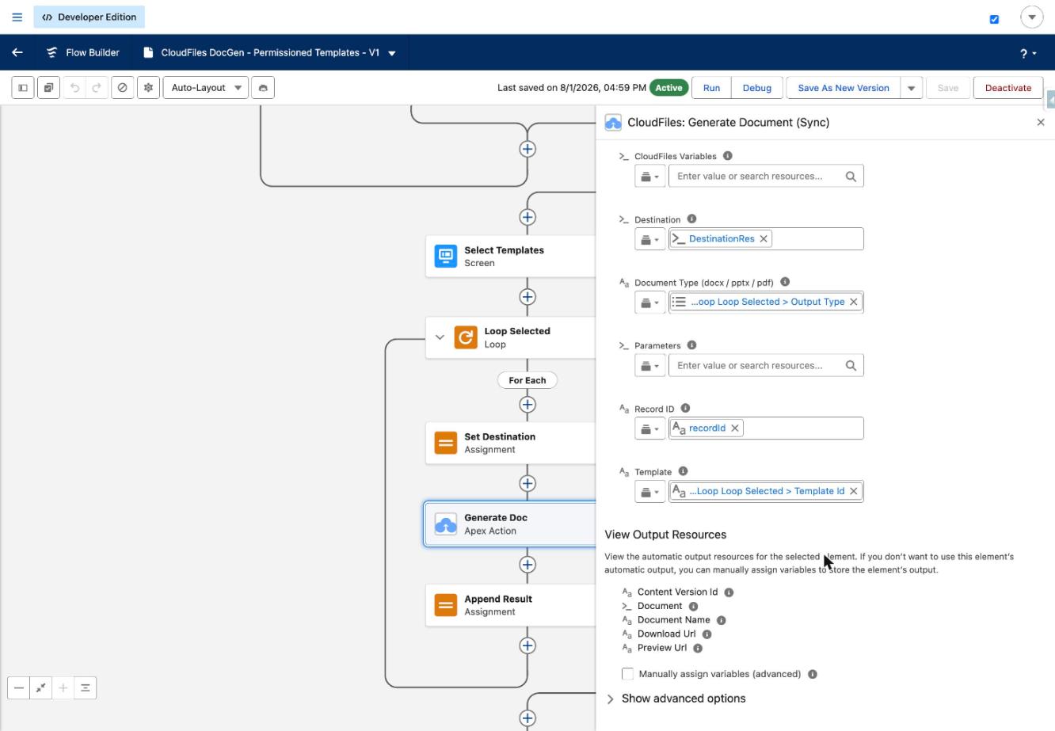
Task: Open the user profile avatar menu
Action: [x=1031, y=17]
